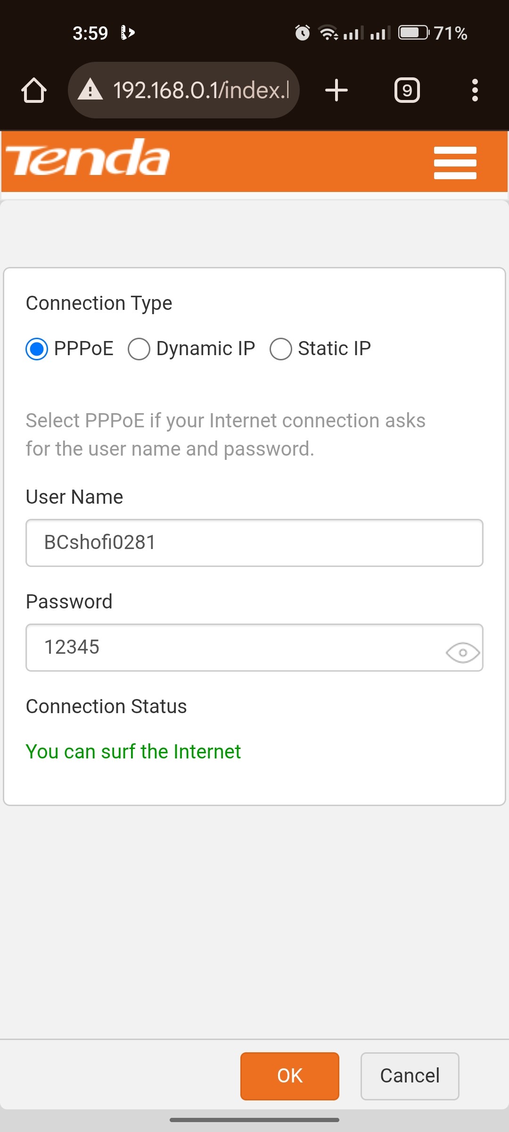509x1132 pixels.
Task: Tap the alarm clock status icon
Action: (303, 33)
